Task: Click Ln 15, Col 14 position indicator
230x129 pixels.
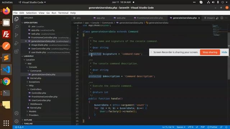Action: tap(168, 127)
